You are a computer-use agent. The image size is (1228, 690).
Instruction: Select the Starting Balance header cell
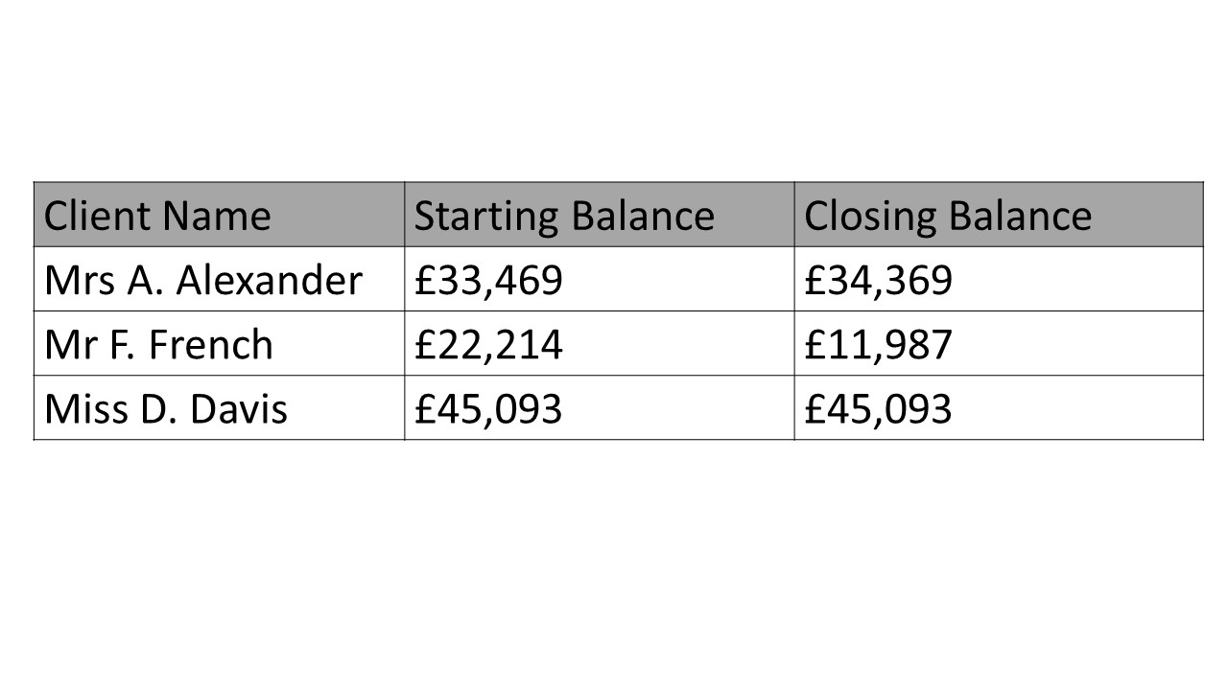pyautogui.click(x=600, y=214)
